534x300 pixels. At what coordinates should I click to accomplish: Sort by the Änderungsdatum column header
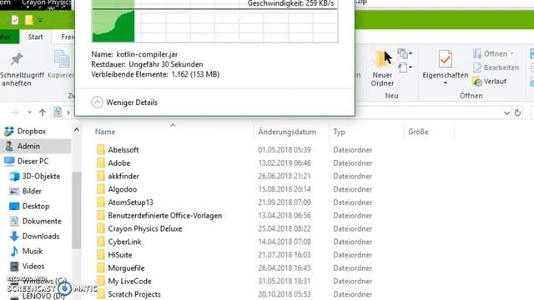(x=287, y=132)
